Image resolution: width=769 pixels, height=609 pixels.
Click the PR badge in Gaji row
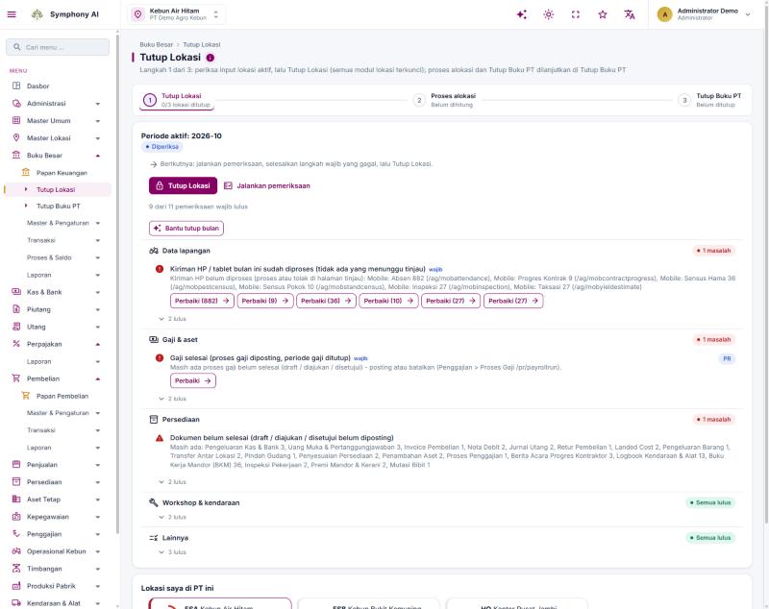tap(727, 359)
